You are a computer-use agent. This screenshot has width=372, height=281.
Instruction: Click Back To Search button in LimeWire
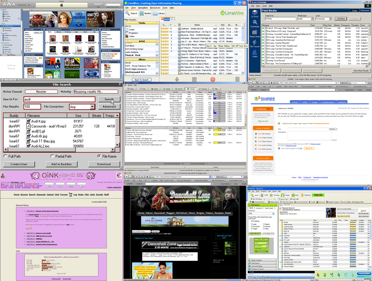[x=141, y=80]
